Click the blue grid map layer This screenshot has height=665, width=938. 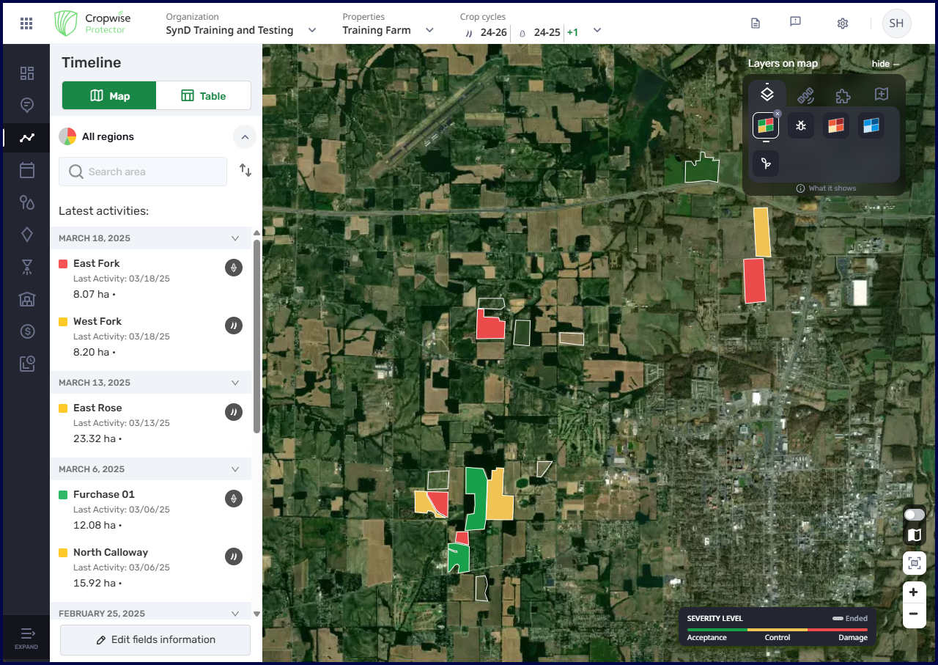click(x=871, y=126)
